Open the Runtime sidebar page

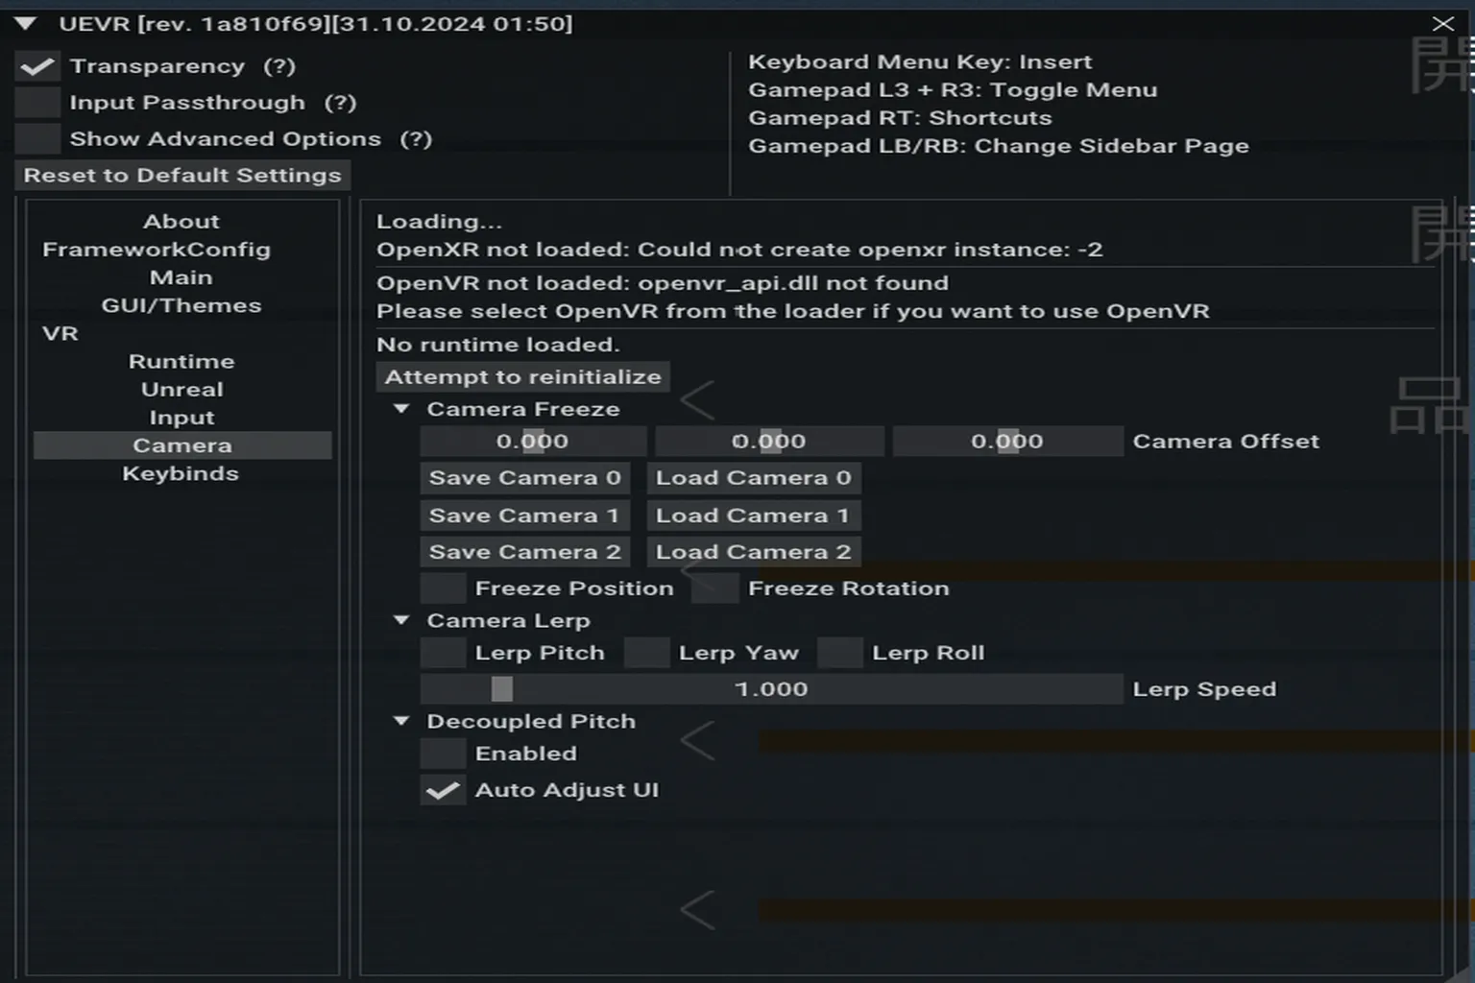[181, 362]
